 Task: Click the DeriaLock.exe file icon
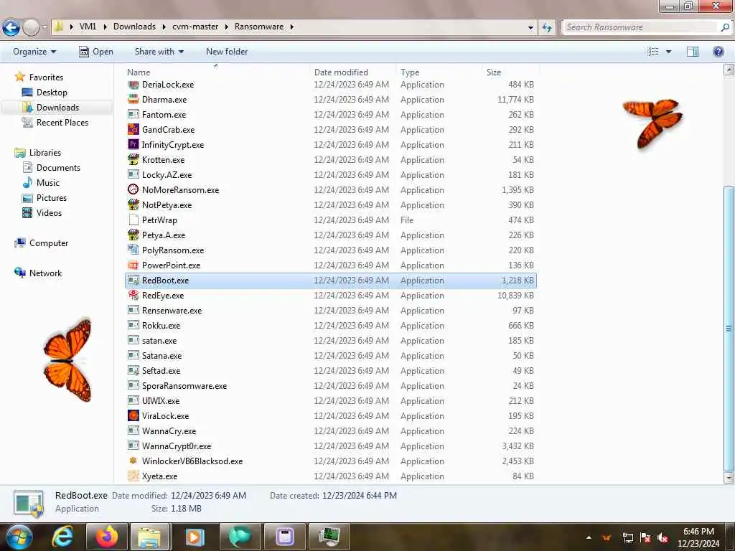134,85
